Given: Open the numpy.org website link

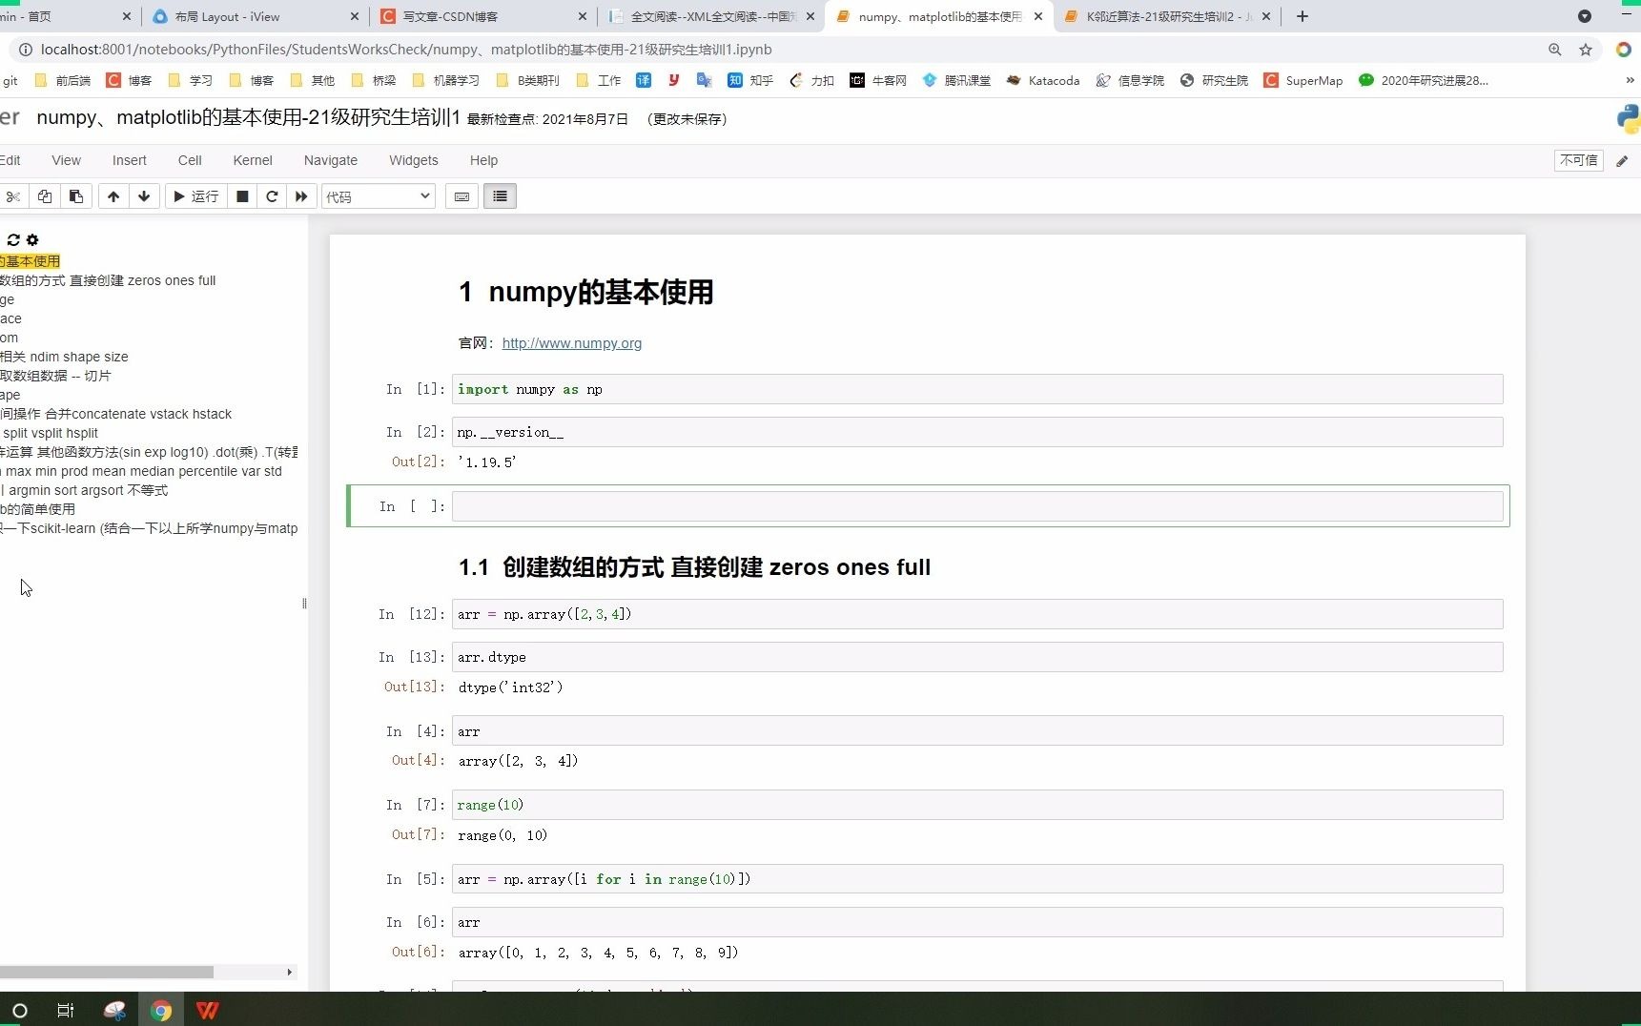Looking at the screenshot, I should point(572,343).
